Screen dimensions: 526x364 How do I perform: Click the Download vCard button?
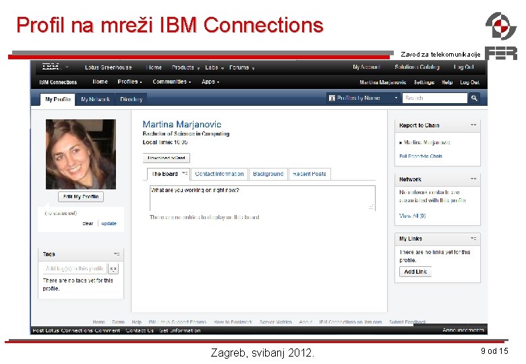pos(167,158)
